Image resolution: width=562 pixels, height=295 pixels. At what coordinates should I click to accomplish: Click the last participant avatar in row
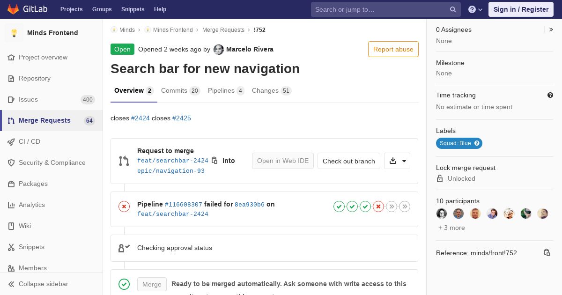543,214
